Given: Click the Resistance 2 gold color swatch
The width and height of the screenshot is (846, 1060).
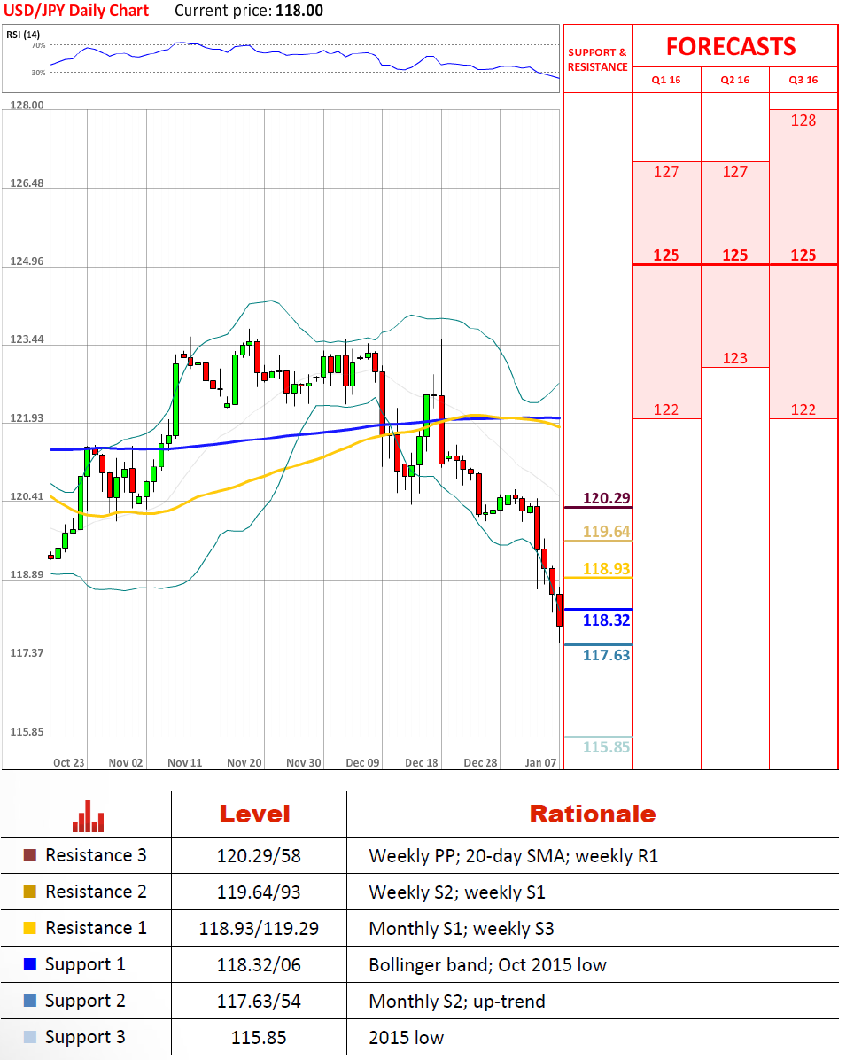Looking at the screenshot, I should [30, 892].
